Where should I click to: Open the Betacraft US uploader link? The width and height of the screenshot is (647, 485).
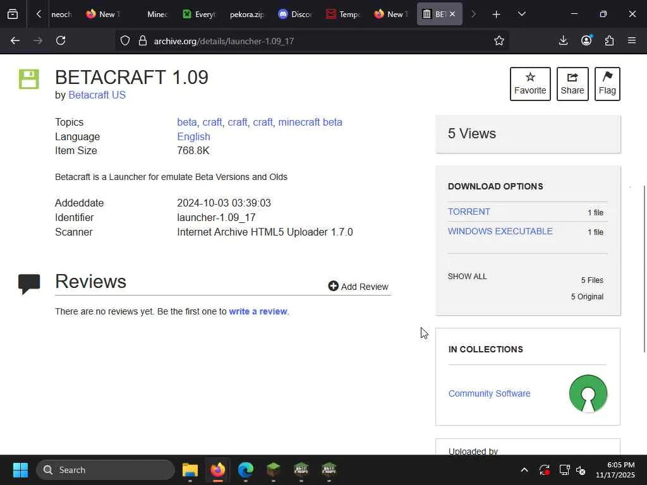tap(97, 95)
